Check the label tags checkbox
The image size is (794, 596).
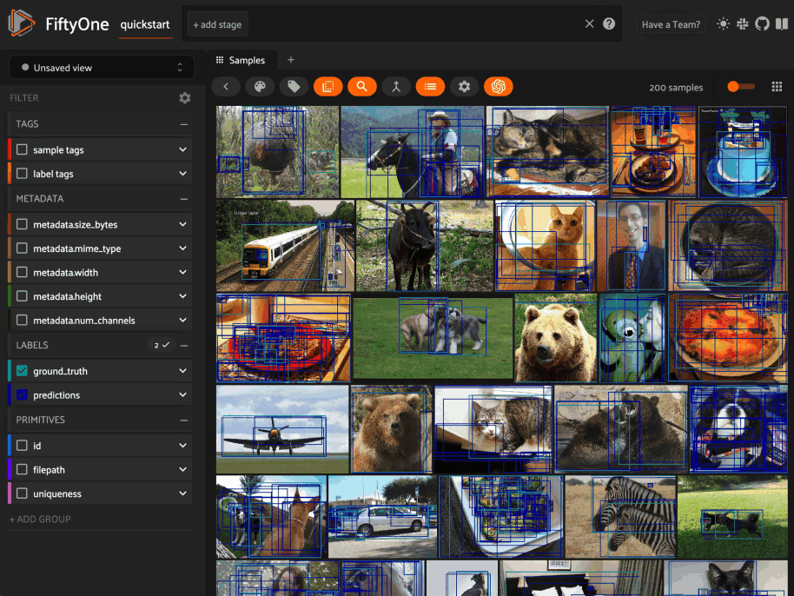[22, 173]
